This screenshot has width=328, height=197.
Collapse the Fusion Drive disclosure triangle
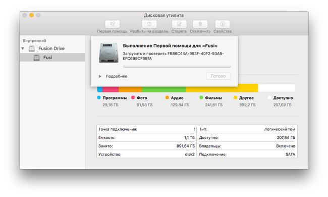pos(23,48)
